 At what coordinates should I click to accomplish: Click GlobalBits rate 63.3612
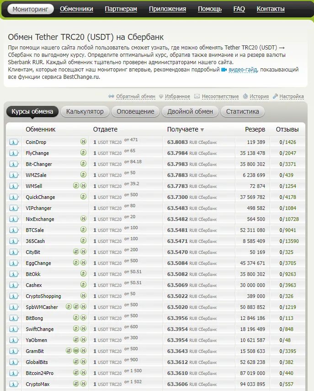(192, 362)
